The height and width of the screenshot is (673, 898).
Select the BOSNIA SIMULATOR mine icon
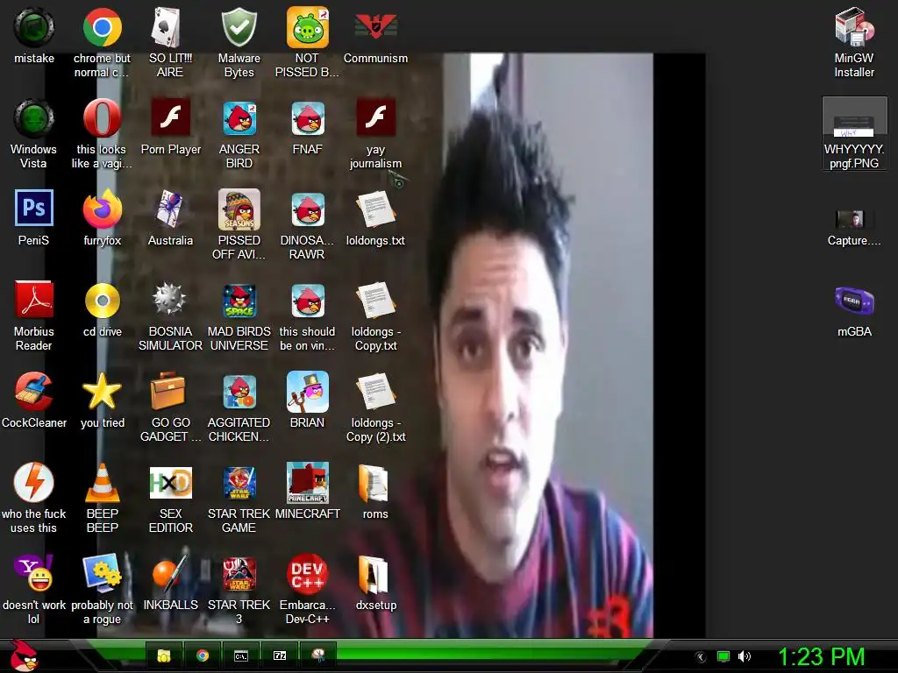169,298
